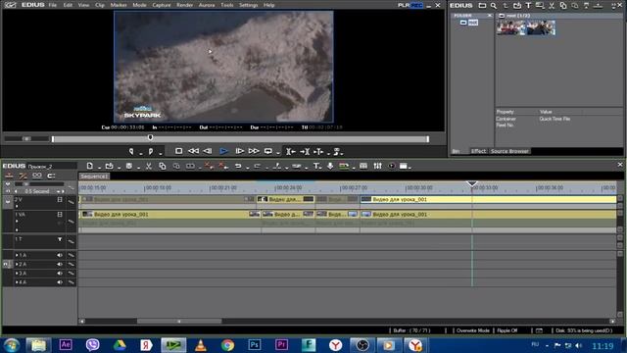The image size is (627, 353).
Task: Open the Marker menu
Action: 119,5
